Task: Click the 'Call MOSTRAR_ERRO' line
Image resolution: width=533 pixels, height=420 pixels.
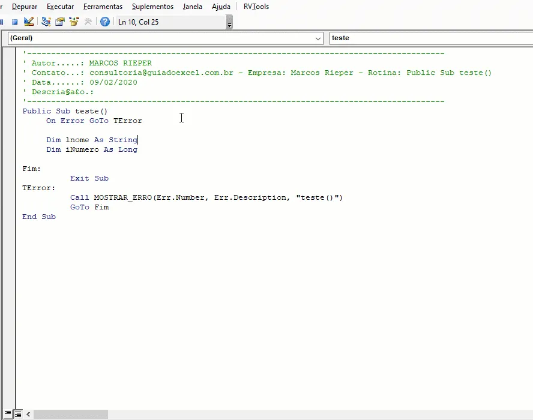Action: (x=206, y=197)
